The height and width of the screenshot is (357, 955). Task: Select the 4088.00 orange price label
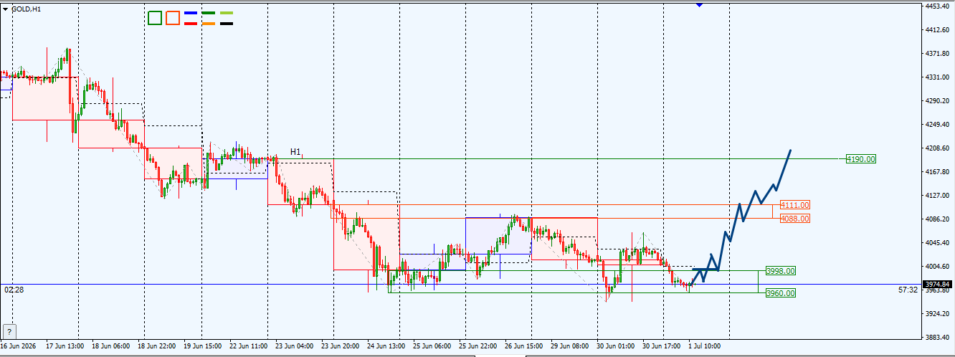795,219
